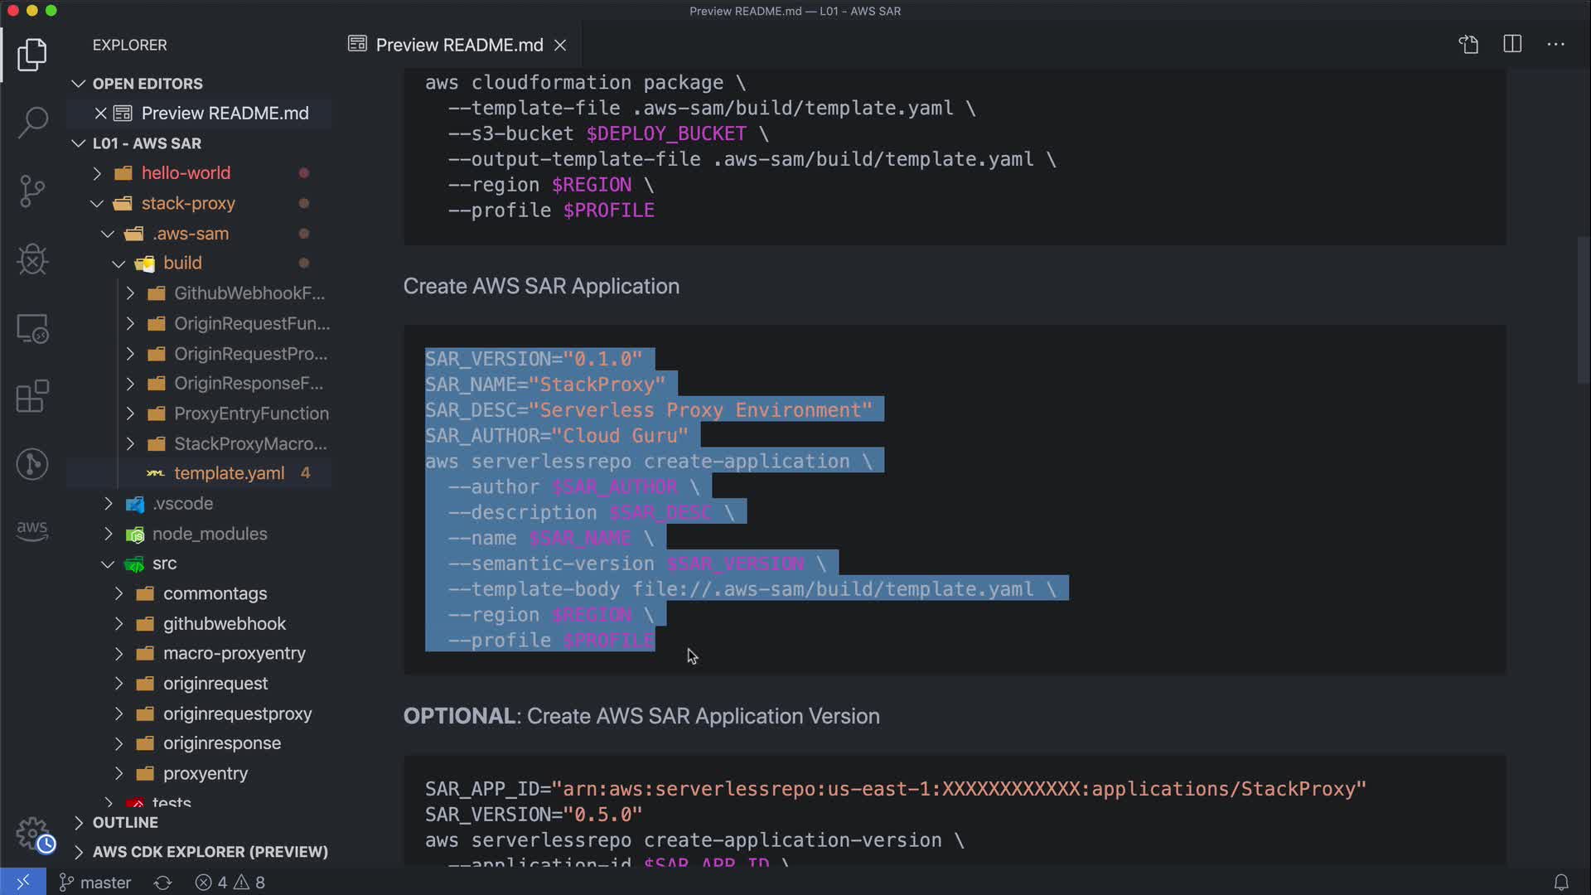
Task: Expand the OUTLINE section
Action: point(125,822)
